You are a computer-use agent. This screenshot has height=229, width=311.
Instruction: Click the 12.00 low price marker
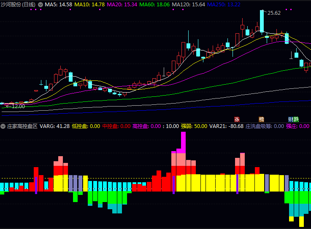tap(18, 106)
